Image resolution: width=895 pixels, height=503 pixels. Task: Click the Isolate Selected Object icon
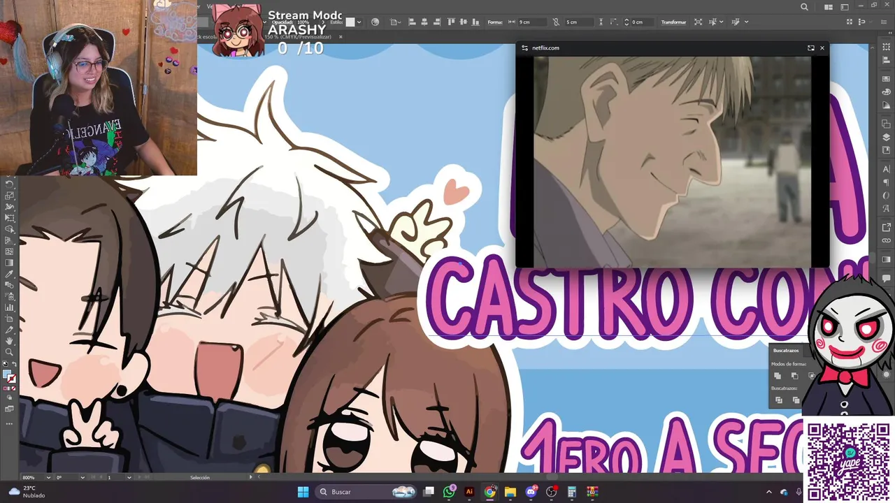coord(698,22)
